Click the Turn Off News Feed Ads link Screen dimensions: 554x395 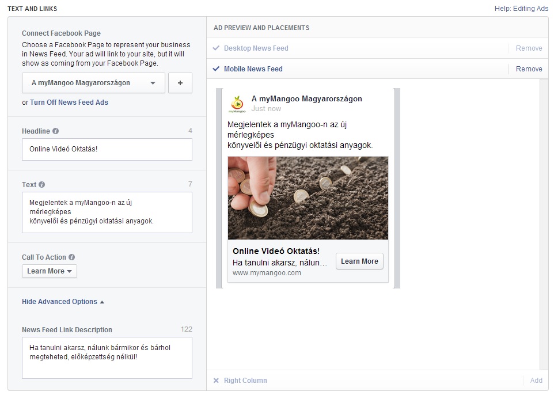coord(69,102)
